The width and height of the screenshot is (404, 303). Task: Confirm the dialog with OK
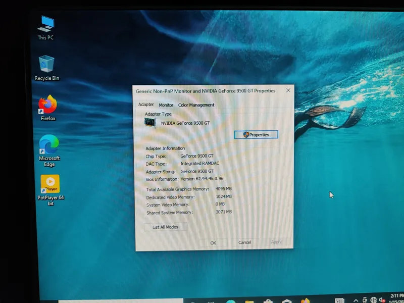coord(213,242)
